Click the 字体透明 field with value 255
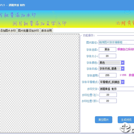Viewport: 134px width, 134px height. tap(108, 75)
